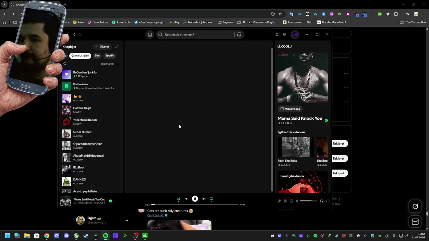This screenshot has height=241, width=429.
Task: Select the Sen filter chip
Action: point(97,56)
